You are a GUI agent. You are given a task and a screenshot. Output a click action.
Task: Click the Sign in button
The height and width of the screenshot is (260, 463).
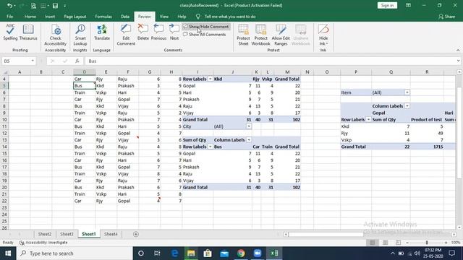(x=387, y=5)
